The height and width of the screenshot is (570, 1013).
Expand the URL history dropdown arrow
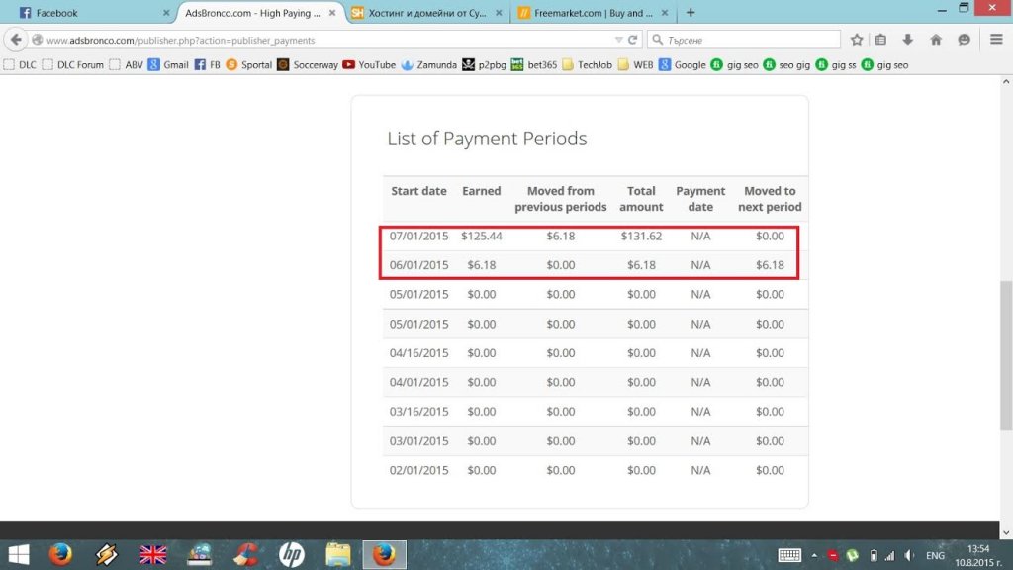point(619,40)
